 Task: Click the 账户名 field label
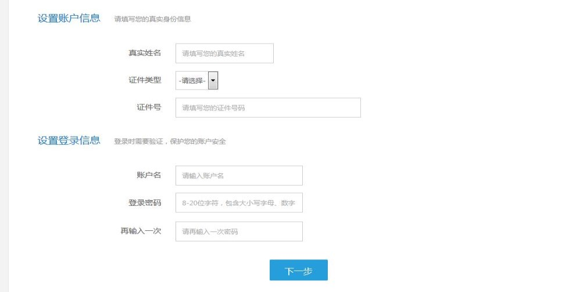pyautogui.click(x=149, y=175)
